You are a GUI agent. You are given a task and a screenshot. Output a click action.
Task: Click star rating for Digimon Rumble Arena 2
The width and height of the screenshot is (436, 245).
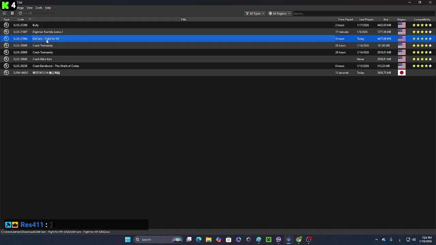point(422,32)
